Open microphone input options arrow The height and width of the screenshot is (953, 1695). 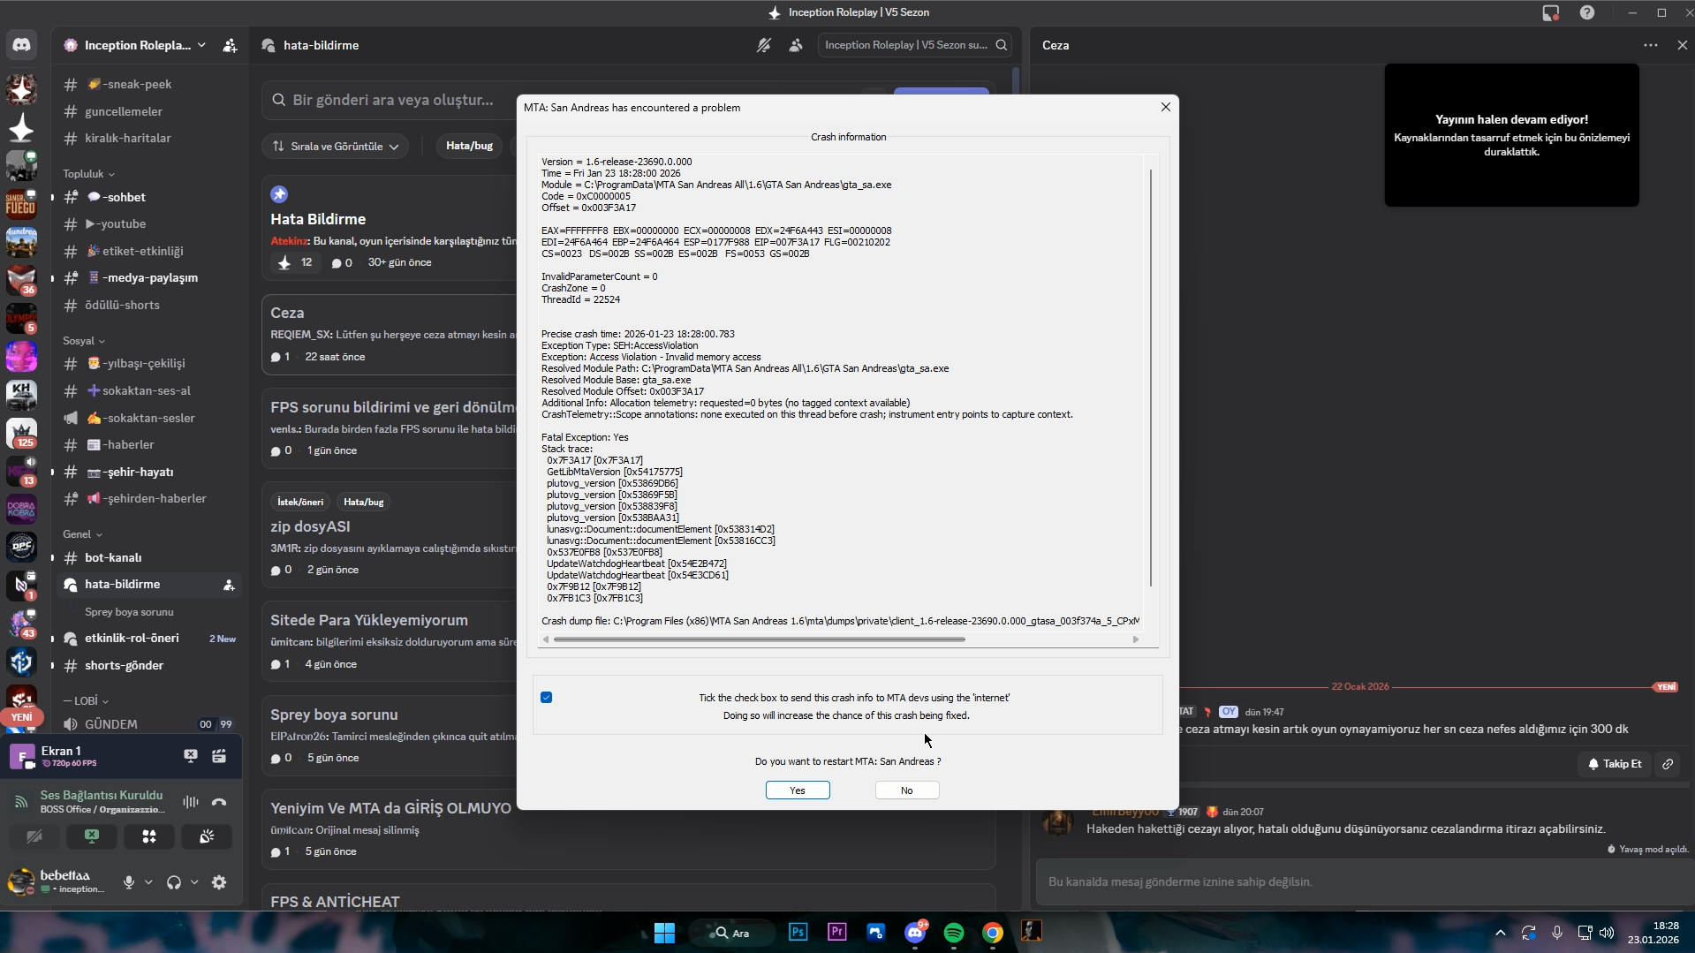coord(148,882)
